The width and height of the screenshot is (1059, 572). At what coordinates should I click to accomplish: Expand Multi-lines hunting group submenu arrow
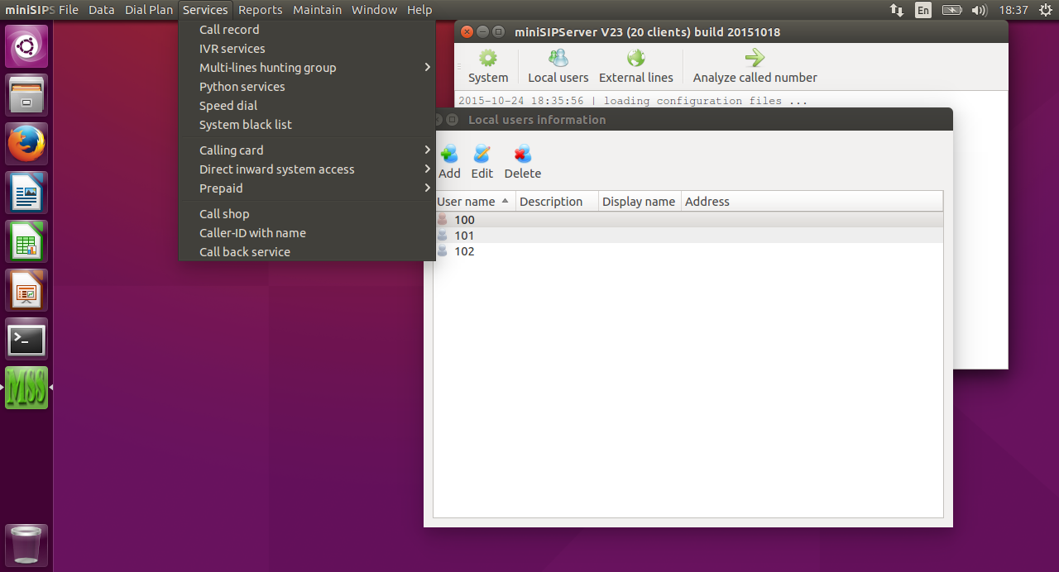(428, 68)
